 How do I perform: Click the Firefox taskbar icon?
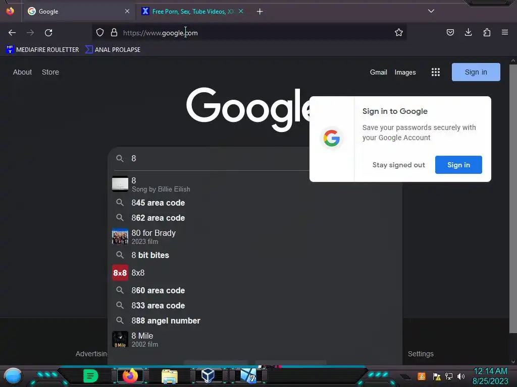click(x=130, y=376)
